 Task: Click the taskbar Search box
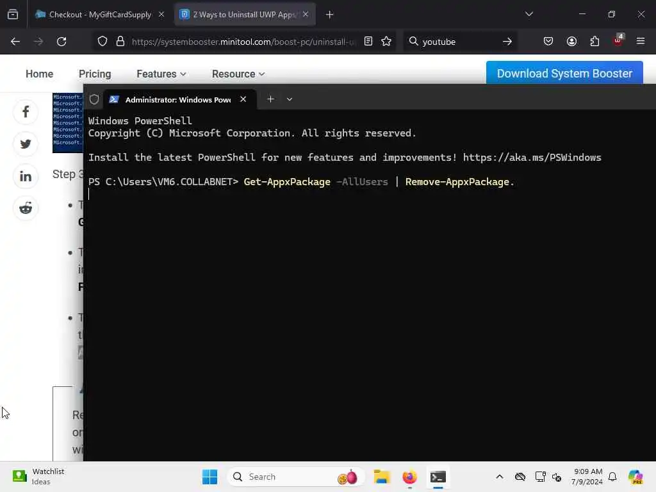click(296, 477)
